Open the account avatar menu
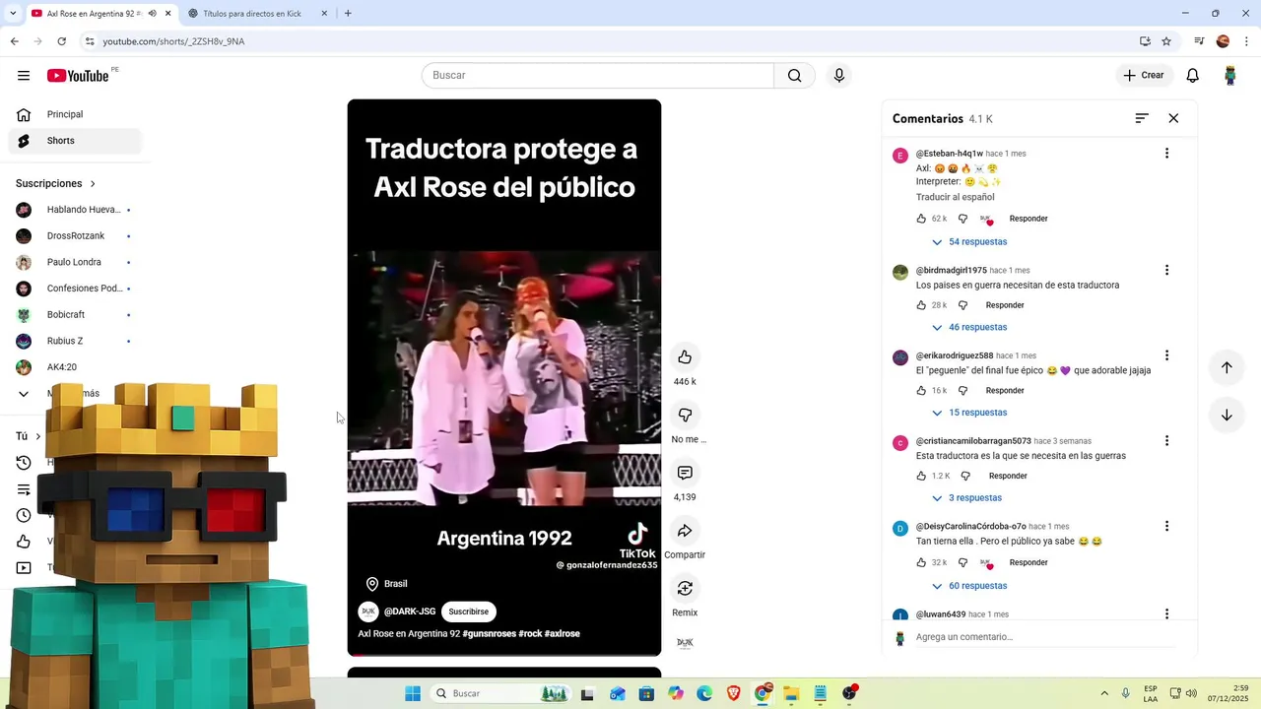The image size is (1261, 709). [x=1229, y=76]
